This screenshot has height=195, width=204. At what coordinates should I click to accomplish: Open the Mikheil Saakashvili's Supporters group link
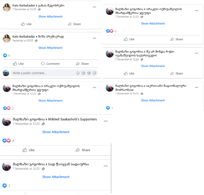click(72, 119)
